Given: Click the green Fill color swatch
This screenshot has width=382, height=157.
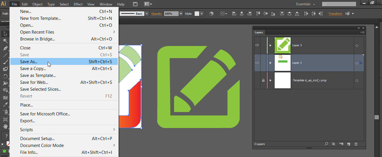Looking at the screenshot, I should [4, 151].
